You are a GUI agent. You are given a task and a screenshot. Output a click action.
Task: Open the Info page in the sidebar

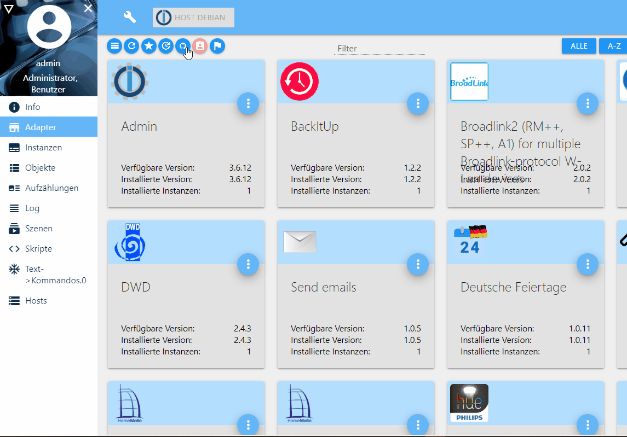(49, 107)
